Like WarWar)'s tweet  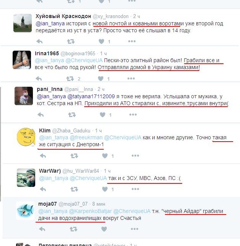point(105,189)
